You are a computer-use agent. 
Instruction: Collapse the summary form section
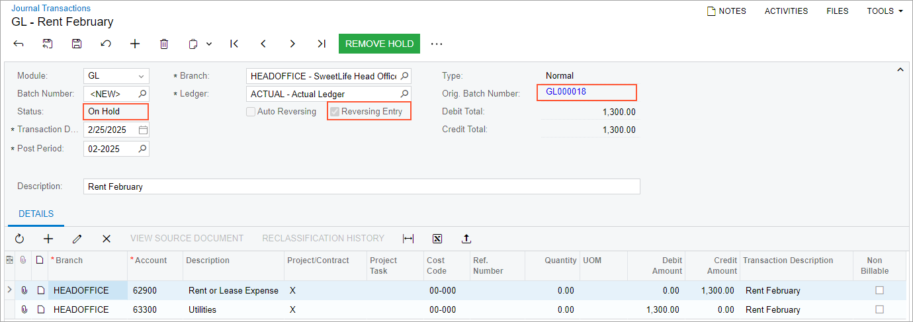pos(900,70)
